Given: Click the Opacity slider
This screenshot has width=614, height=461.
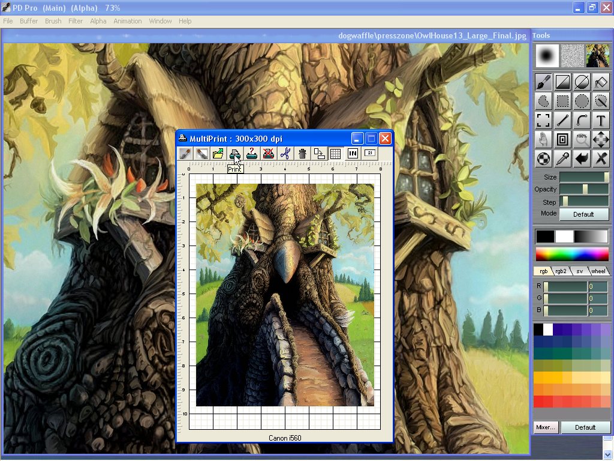Looking at the screenshot, I should [x=584, y=189].
